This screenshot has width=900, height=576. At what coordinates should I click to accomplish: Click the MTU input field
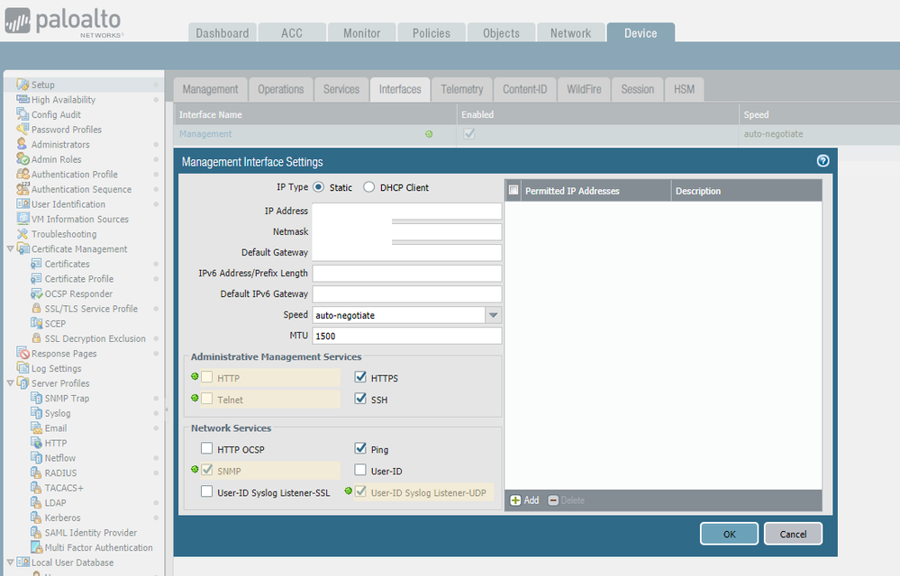click(406, 336)
